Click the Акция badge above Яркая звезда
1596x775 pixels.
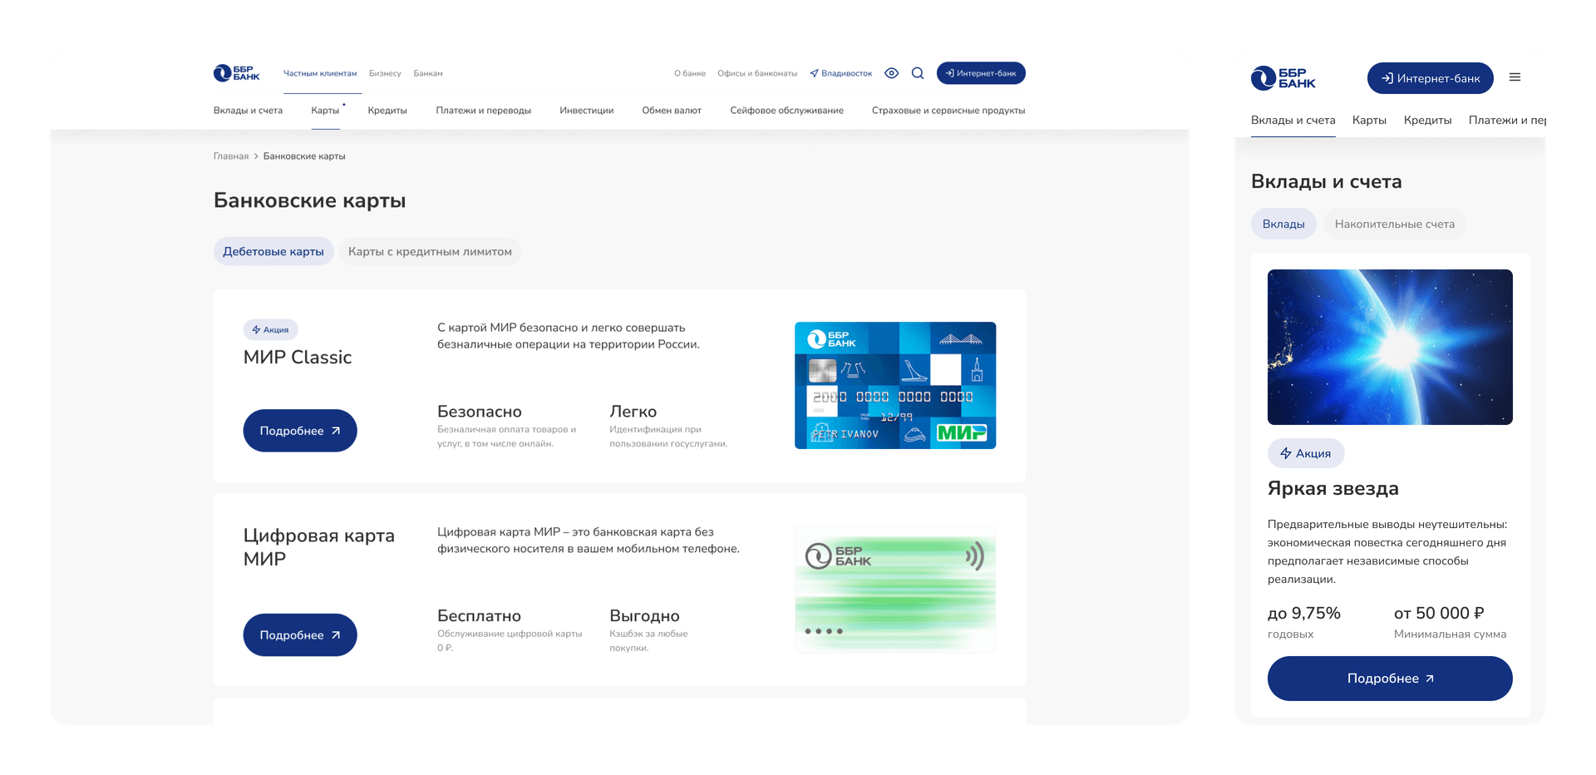click(x=1305, y=453)
